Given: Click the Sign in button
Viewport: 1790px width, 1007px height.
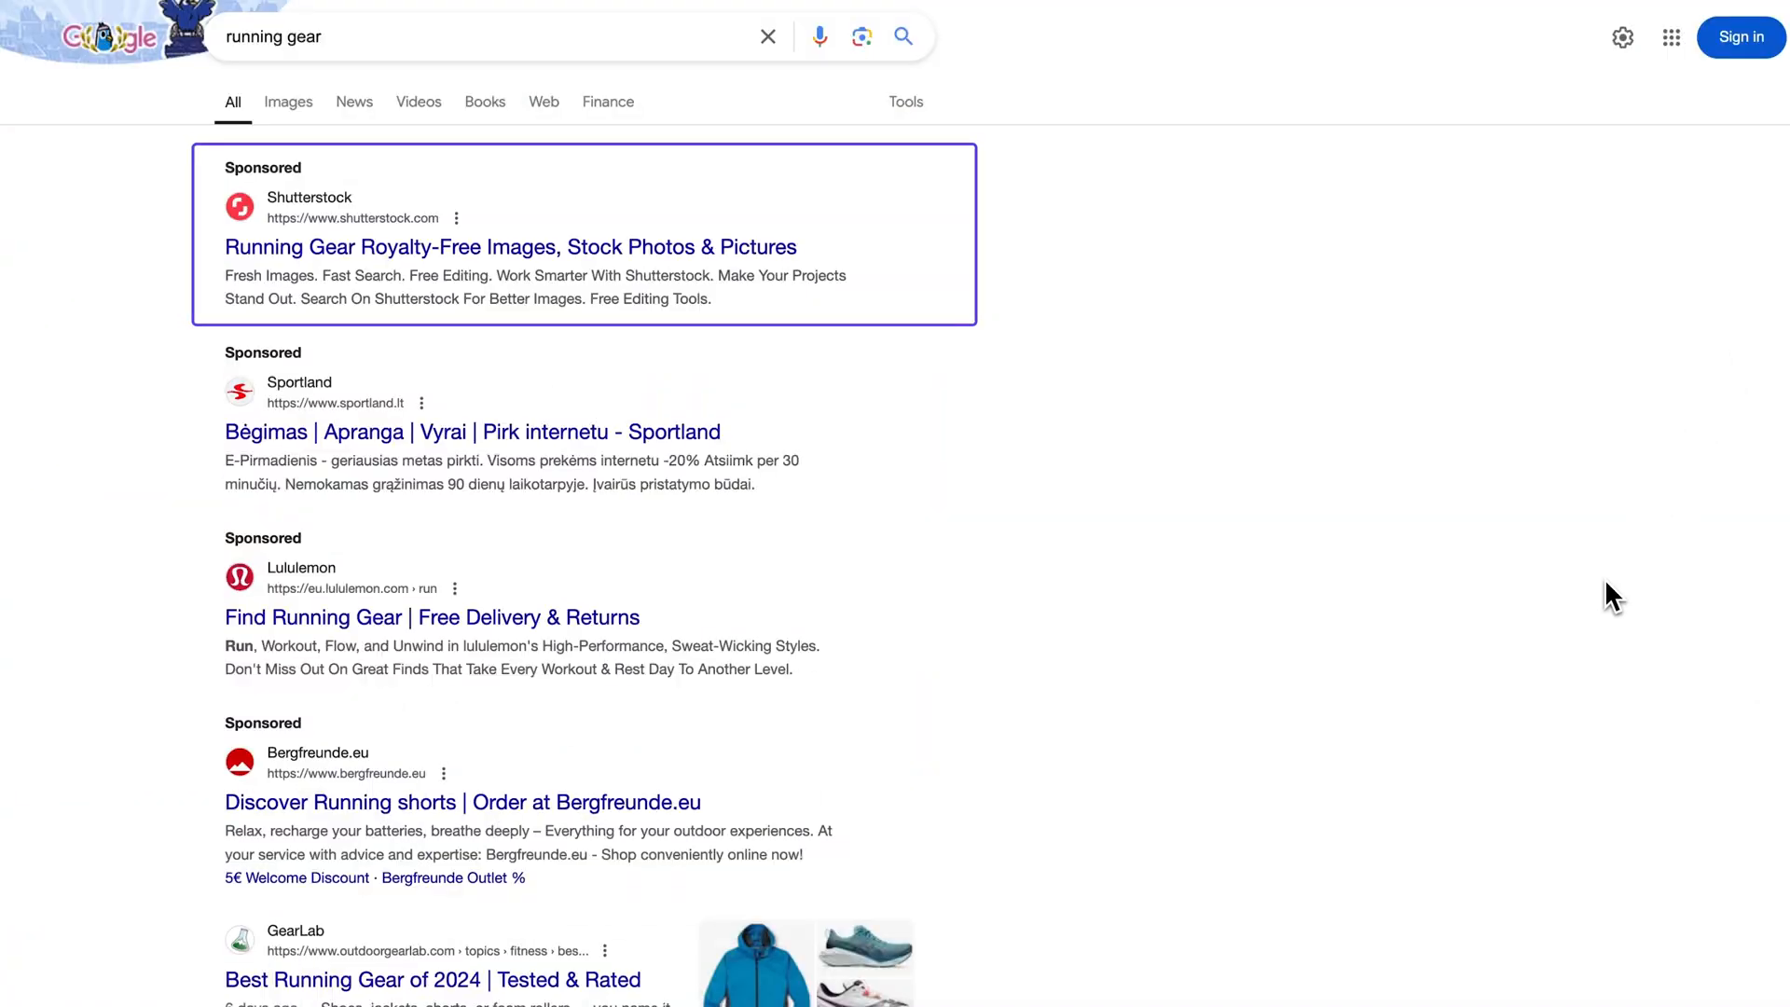Looking at the screenshot, I should (1742, 37).
